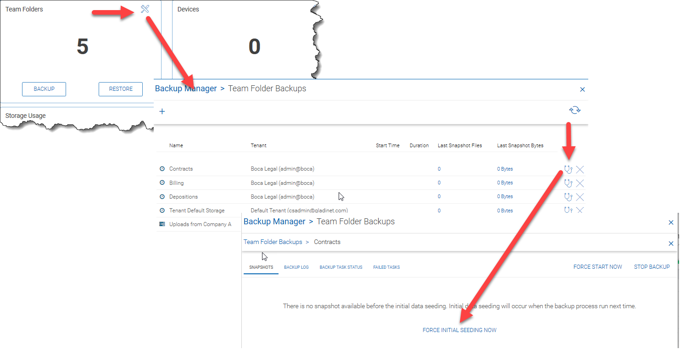
Task: Click 0 Bytes value in Depositions row
Action: pos(505,196)
